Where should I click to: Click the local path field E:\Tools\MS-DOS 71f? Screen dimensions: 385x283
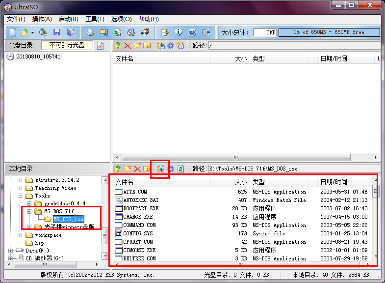click(294, 169)
